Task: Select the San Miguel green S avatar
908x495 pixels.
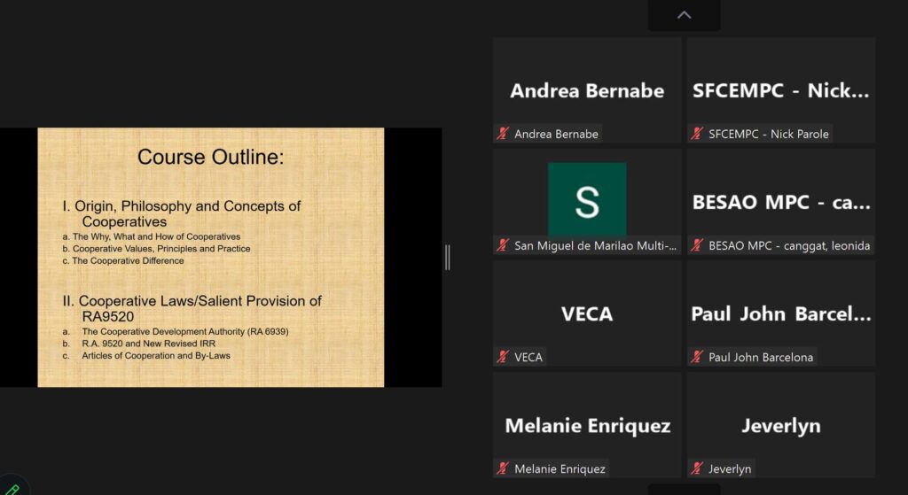Action: [587, 199]
